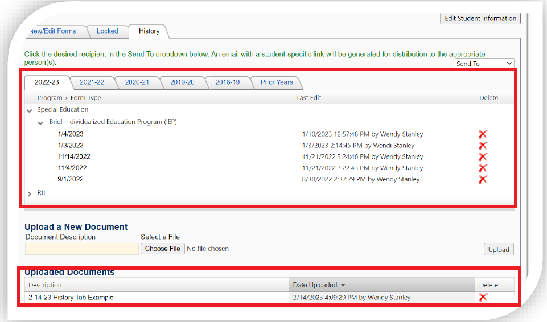This screenshot has height=322, width=547.
Task: Click the Edit Student Information button
Action: pos(480,19)
